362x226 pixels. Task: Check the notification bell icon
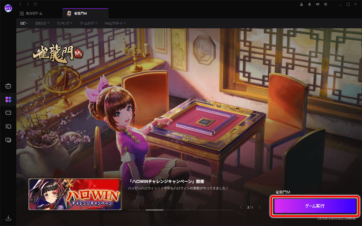point(310,4)
